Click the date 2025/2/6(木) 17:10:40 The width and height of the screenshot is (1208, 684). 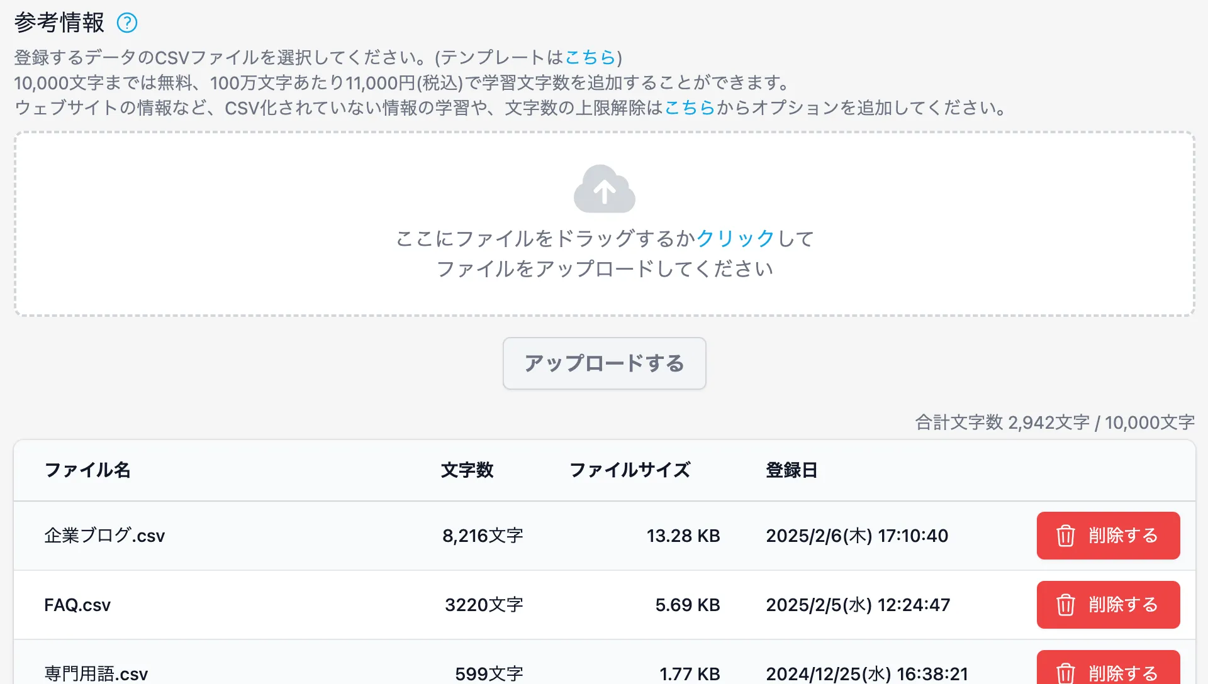857,536
